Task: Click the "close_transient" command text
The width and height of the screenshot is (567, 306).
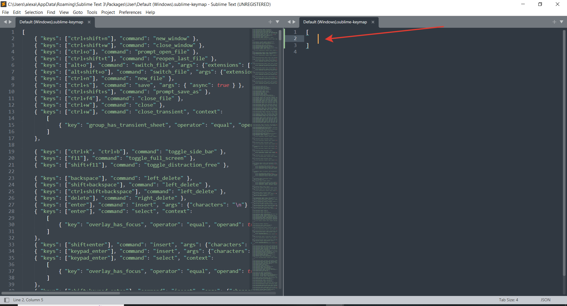Action: [161, 112]
